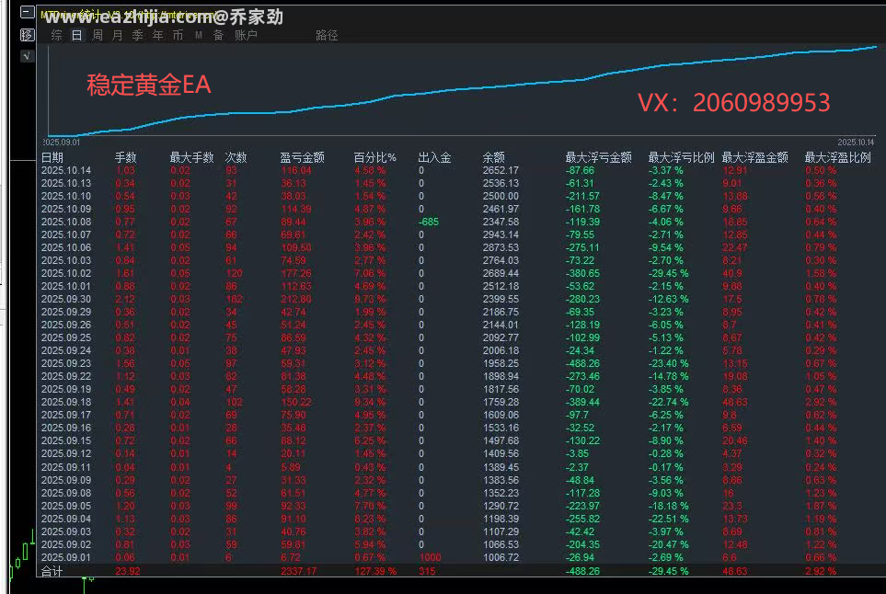Screen dimensions: 886x594
Task: Click the 2025.09.11 date cell
Action: pyautogui.click(x=66, y=467)
